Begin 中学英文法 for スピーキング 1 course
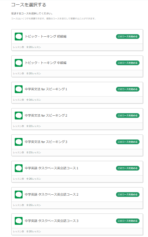Screen dimensions: 148x237 tap(128, 89)
